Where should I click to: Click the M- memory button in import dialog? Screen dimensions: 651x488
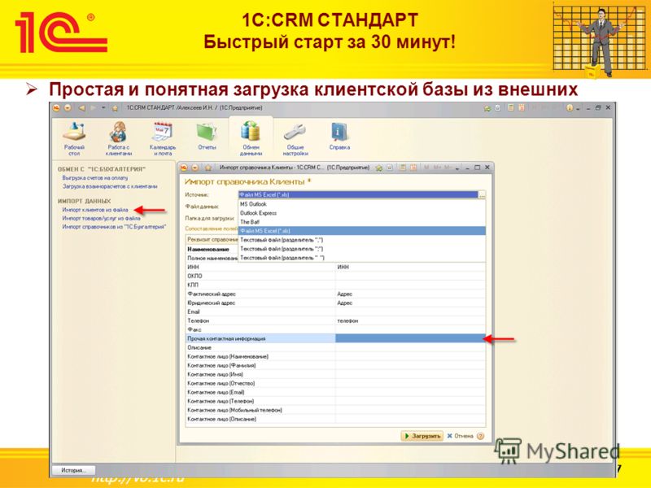click(x=447, y=168)
